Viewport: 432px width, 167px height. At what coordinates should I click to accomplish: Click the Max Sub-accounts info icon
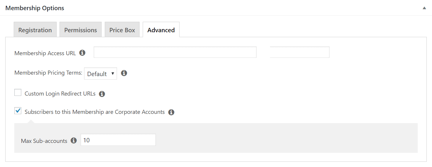[x=74, y=141]
